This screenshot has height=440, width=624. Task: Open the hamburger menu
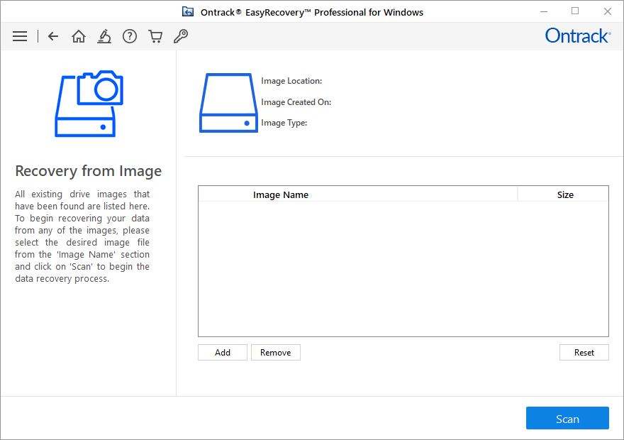click(x=20, y=36)
